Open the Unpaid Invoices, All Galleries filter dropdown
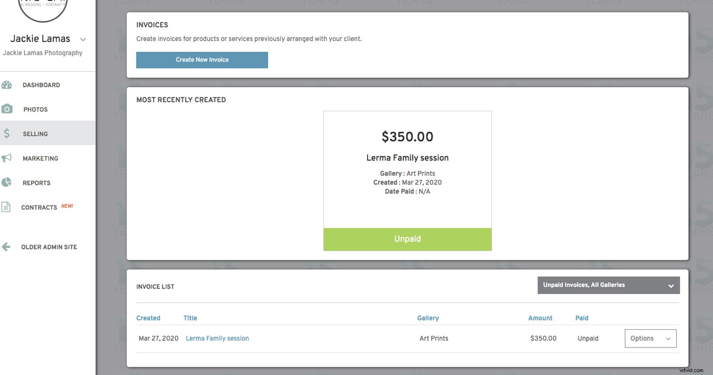The height and width of the screenshot is (375, 713). 608,285
